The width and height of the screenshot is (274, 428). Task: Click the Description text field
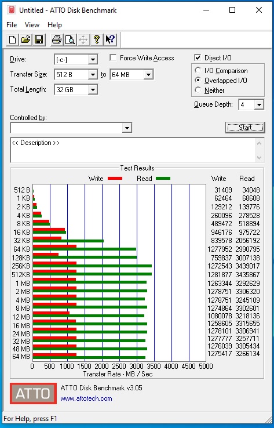click(133, 150)
